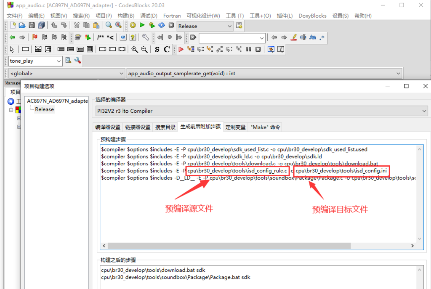431x289 pixels.
Task: Toggle match case (Aa) search option
Action: 313,37
